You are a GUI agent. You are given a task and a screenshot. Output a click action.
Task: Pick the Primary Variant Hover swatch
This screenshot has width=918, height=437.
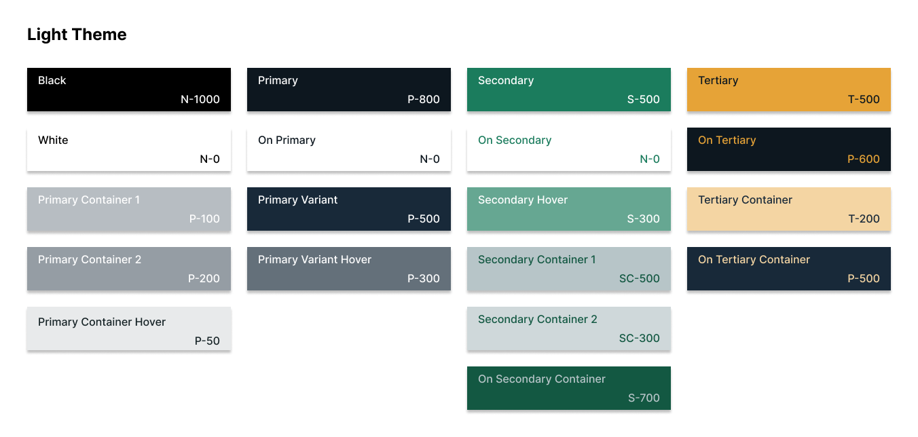pyautogui.click(x=349, y=269)
